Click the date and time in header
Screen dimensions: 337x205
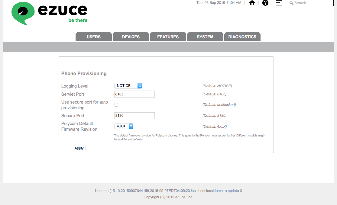219,3
